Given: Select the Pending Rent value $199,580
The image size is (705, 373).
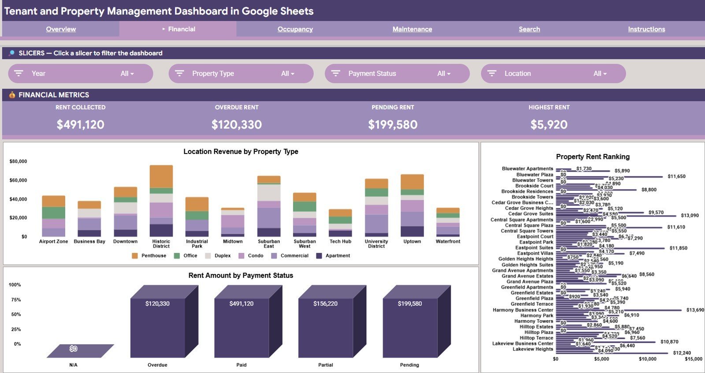Looking at the screenshot, I should [393, 124].
